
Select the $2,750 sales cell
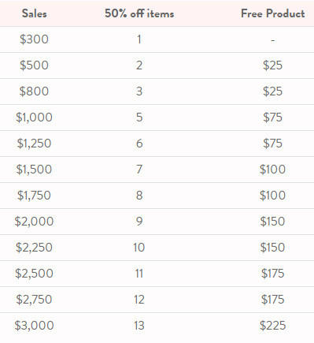point(34,300)
